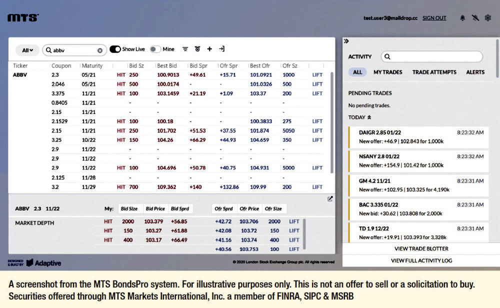The width and height of the screenshot is (500, 308).
Task: Sort by Best Bid column header
Action: (167, 65)
